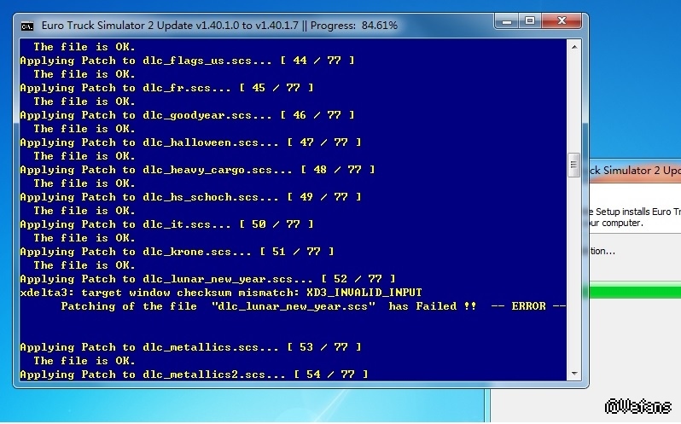The image size is (681, 424).
Task: Click the line 'Applying Patch to dlc_lunar_new_year.scs'
Action: [x=207, y=279]
